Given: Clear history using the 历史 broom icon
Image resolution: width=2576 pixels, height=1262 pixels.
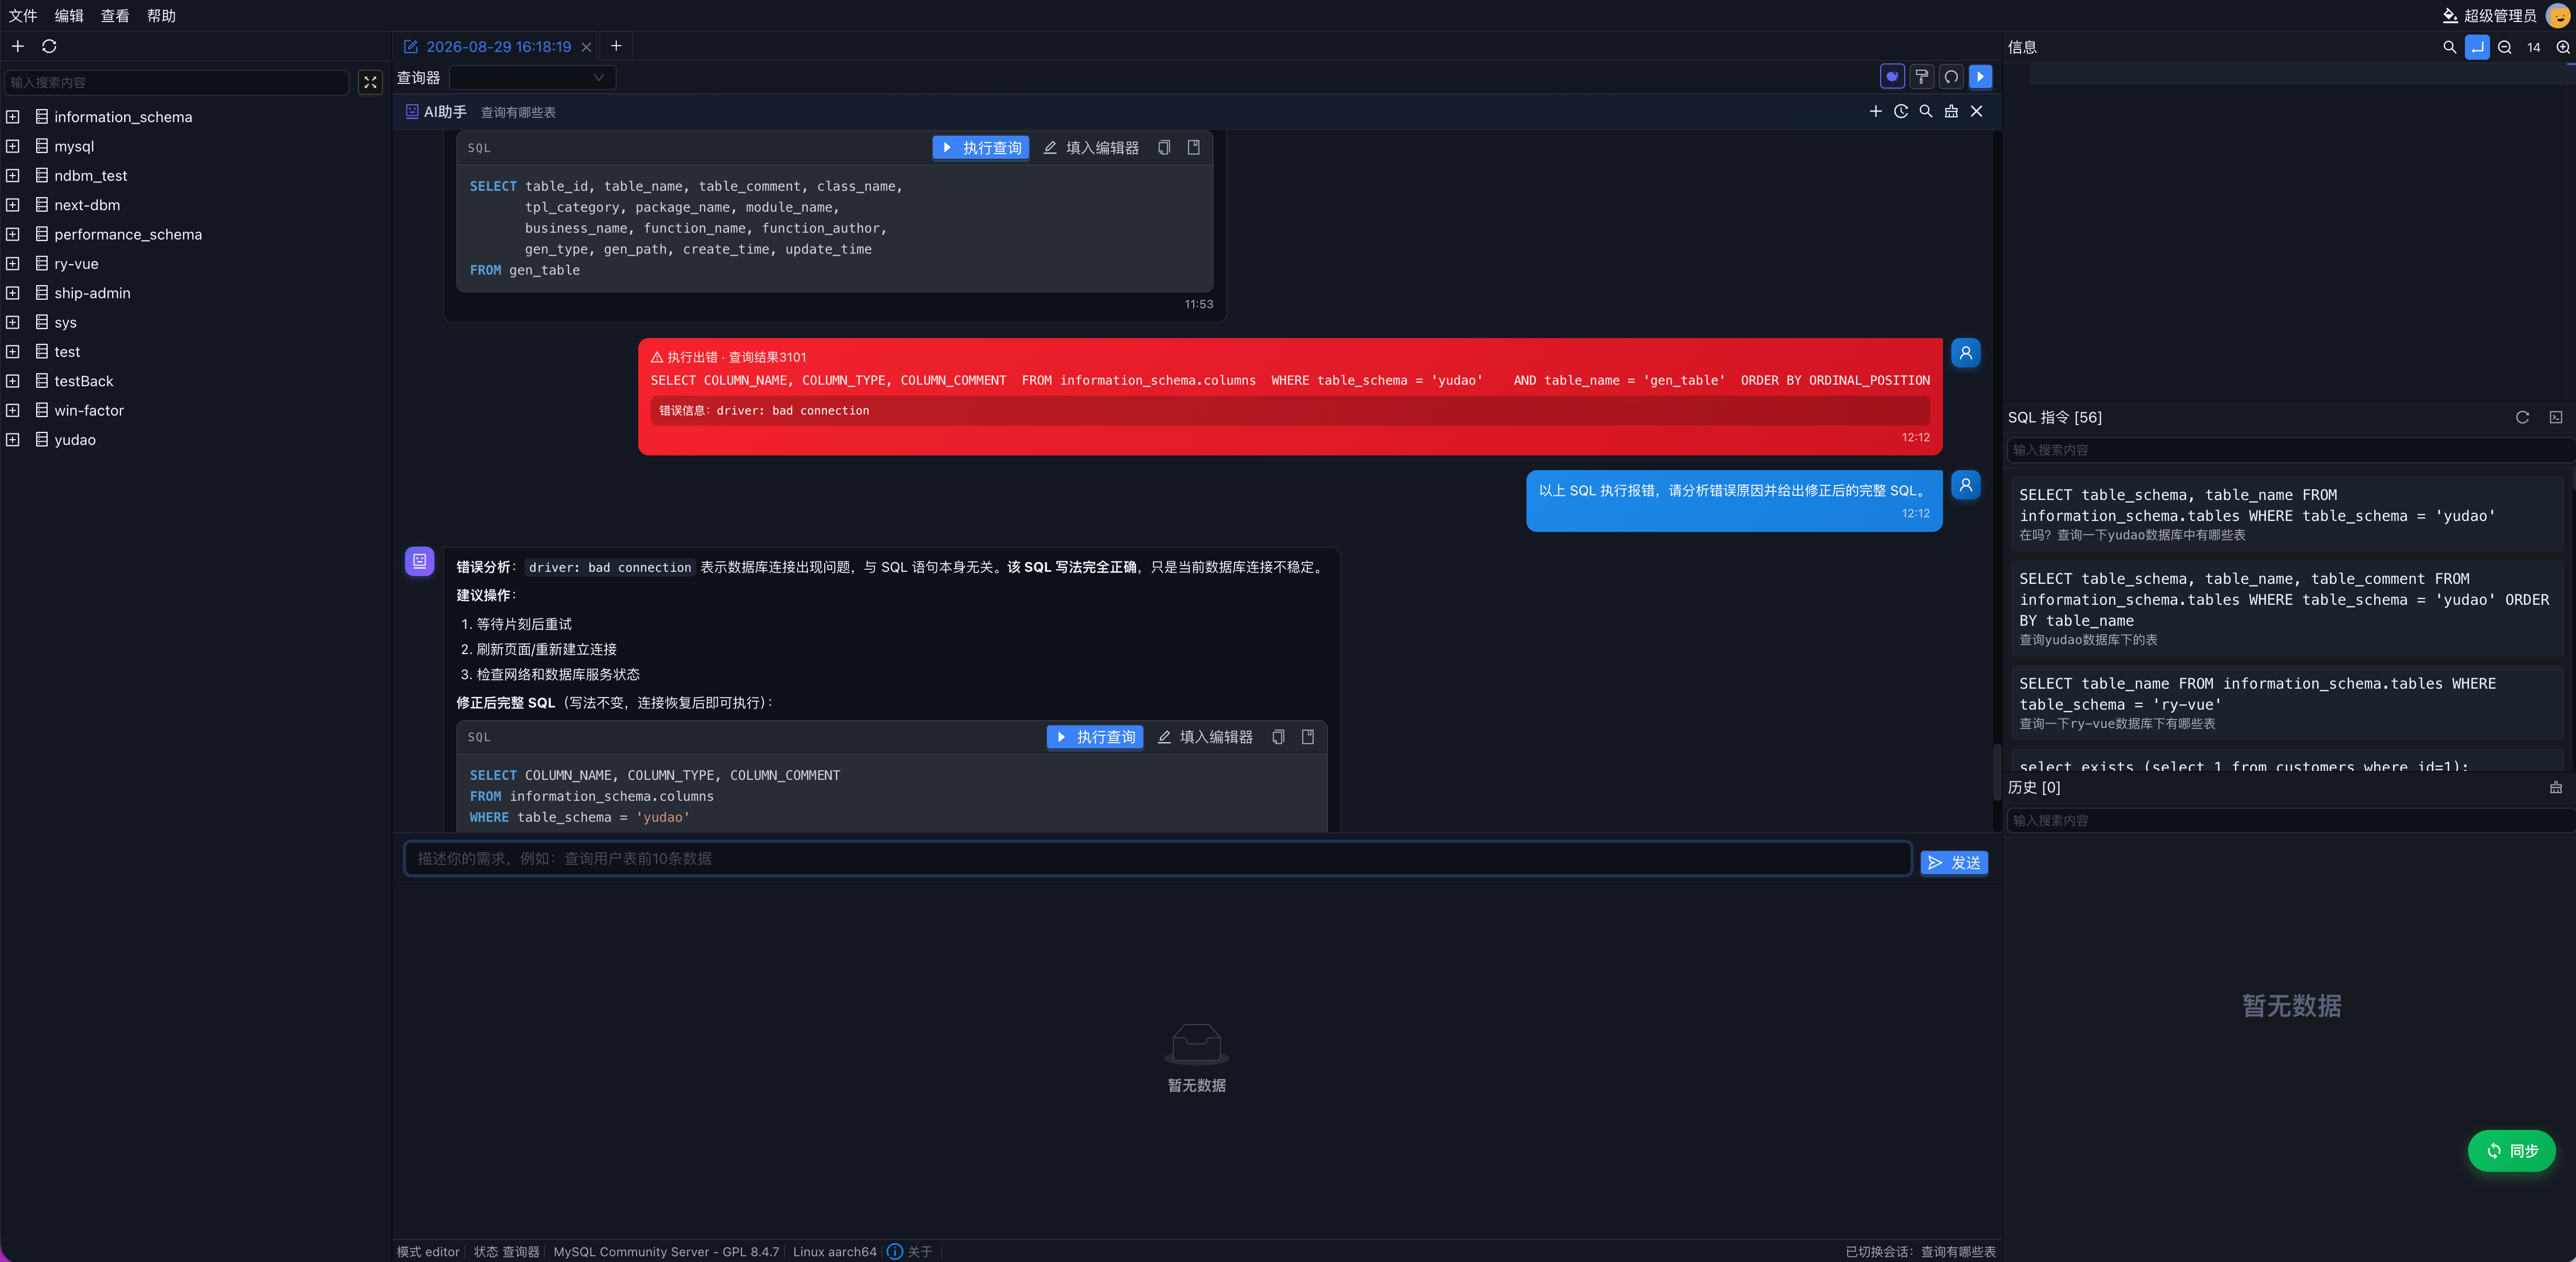Looking at the screenshot, I should (x=2556, y=787).
